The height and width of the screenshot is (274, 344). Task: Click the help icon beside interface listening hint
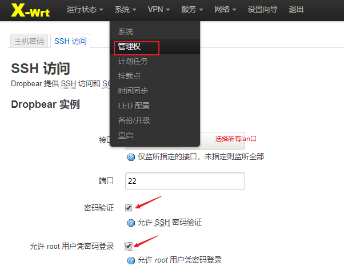pos(131,157)
